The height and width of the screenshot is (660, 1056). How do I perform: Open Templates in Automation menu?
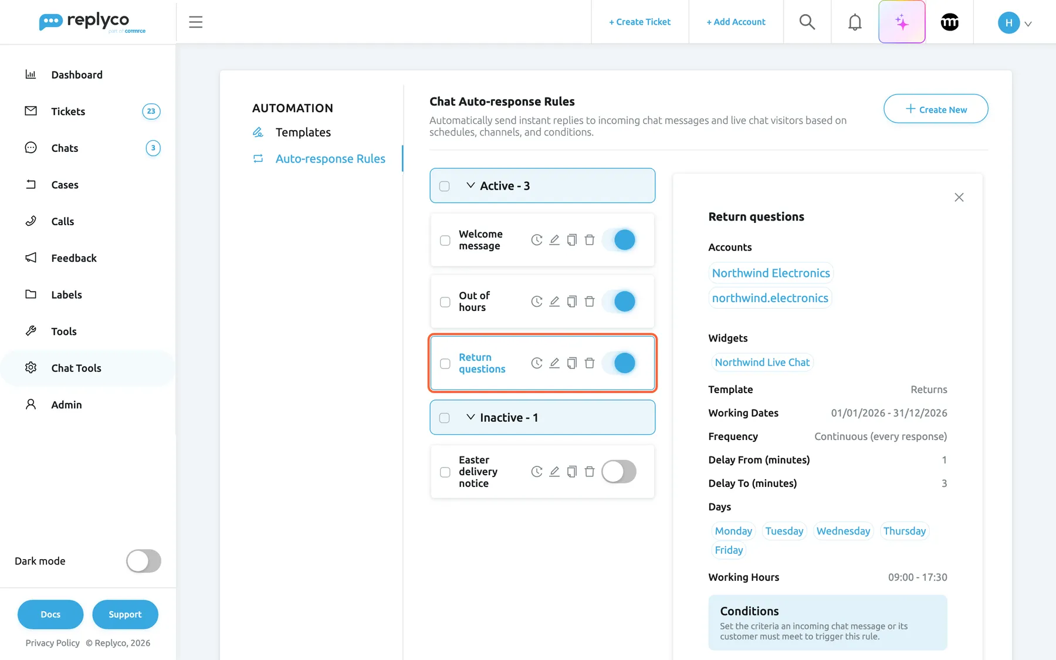pos(303,133)
